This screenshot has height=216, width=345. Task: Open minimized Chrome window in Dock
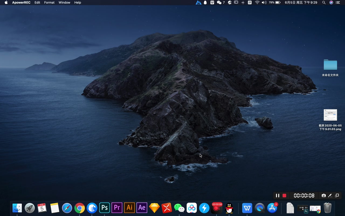[x=315, y=209]
